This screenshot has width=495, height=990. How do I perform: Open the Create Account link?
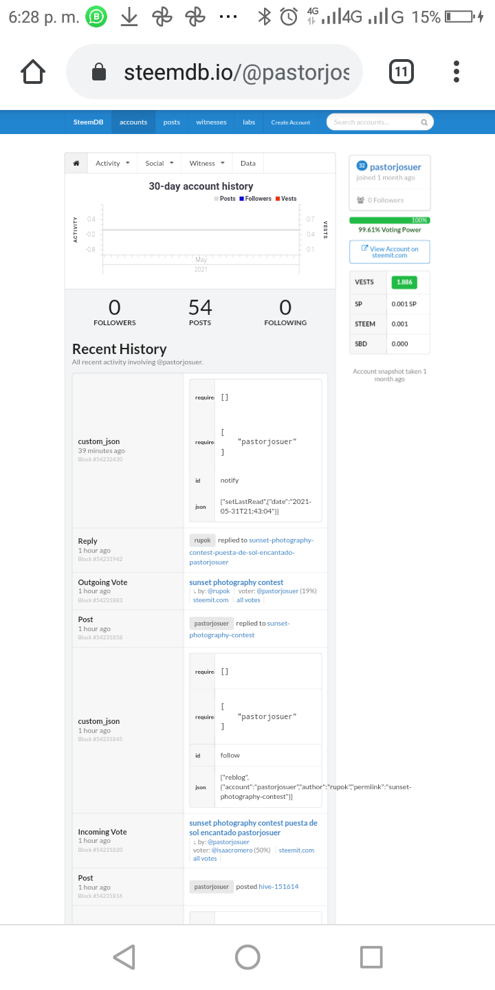pos(291,122)
